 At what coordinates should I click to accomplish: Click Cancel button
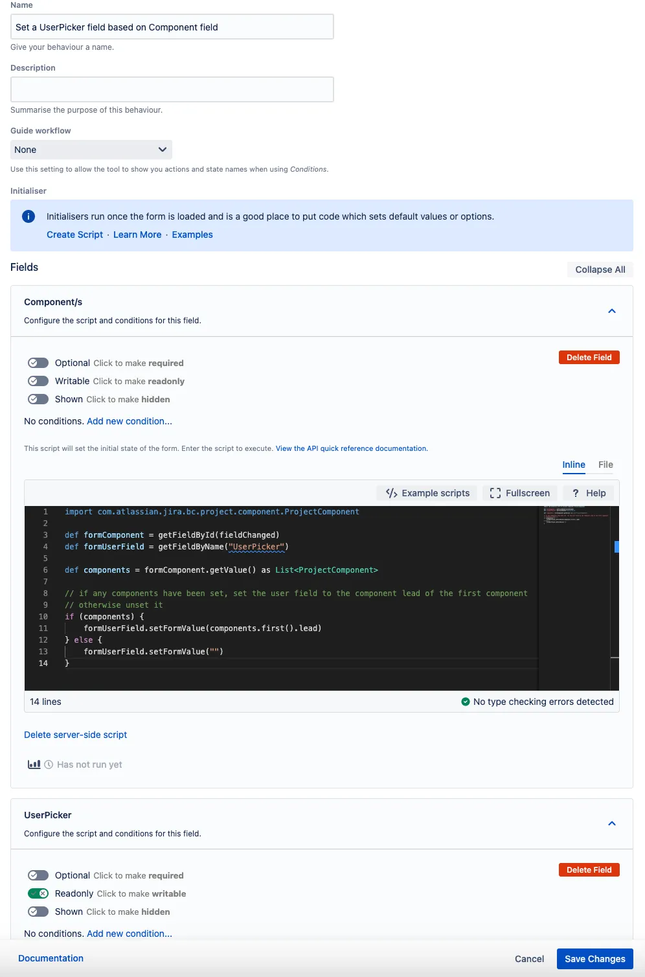[529, 959]
